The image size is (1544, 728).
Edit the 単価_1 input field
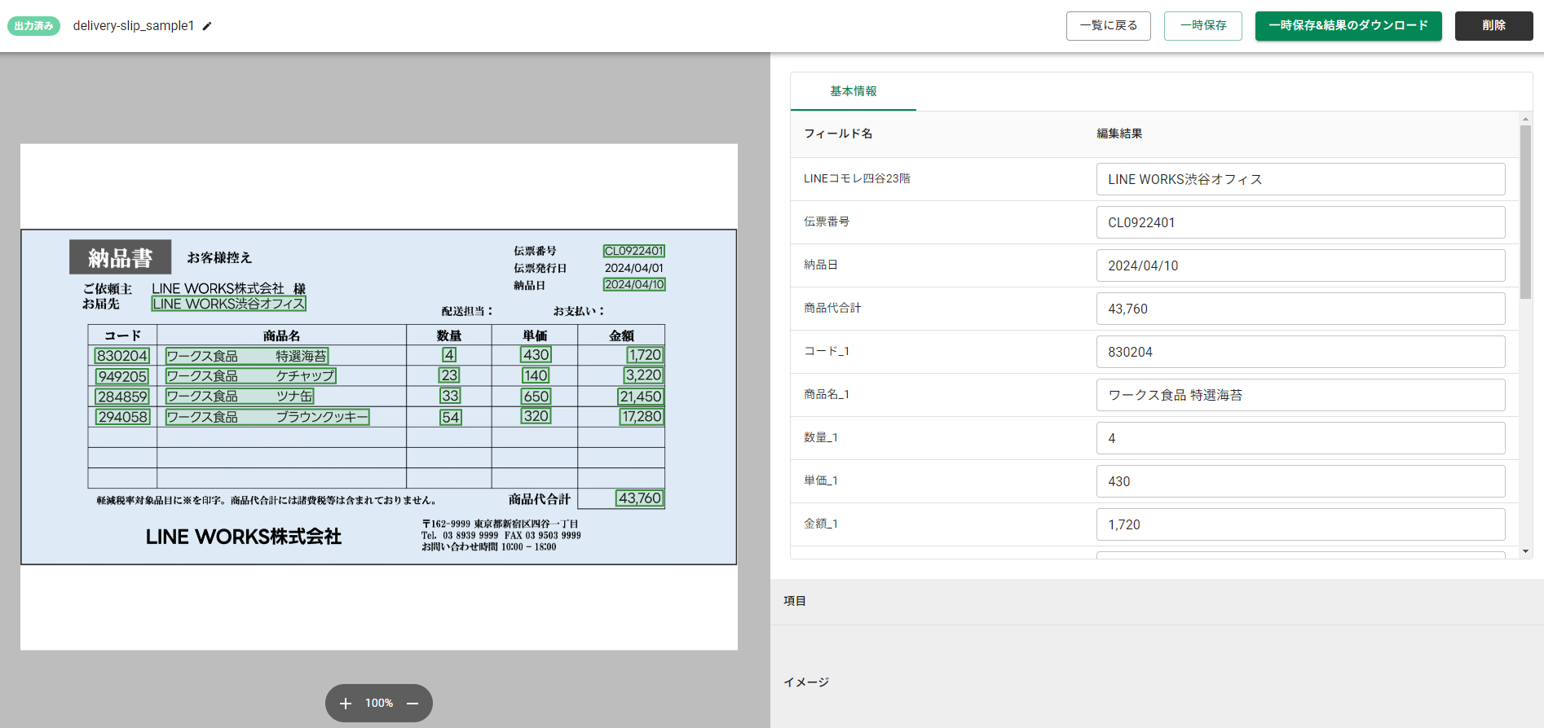tap(1300, 481)
